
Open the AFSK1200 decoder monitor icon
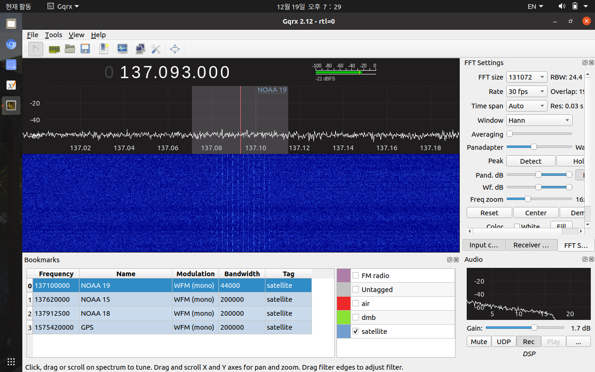(x=122, y=49)
